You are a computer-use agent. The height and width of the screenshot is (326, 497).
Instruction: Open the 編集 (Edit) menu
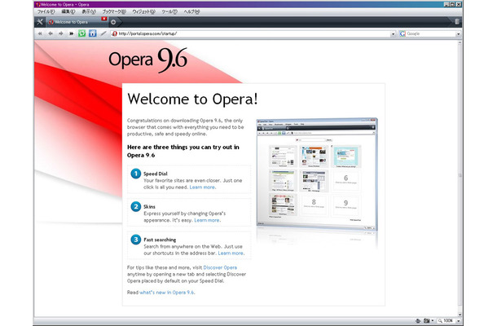pos(68,11)
